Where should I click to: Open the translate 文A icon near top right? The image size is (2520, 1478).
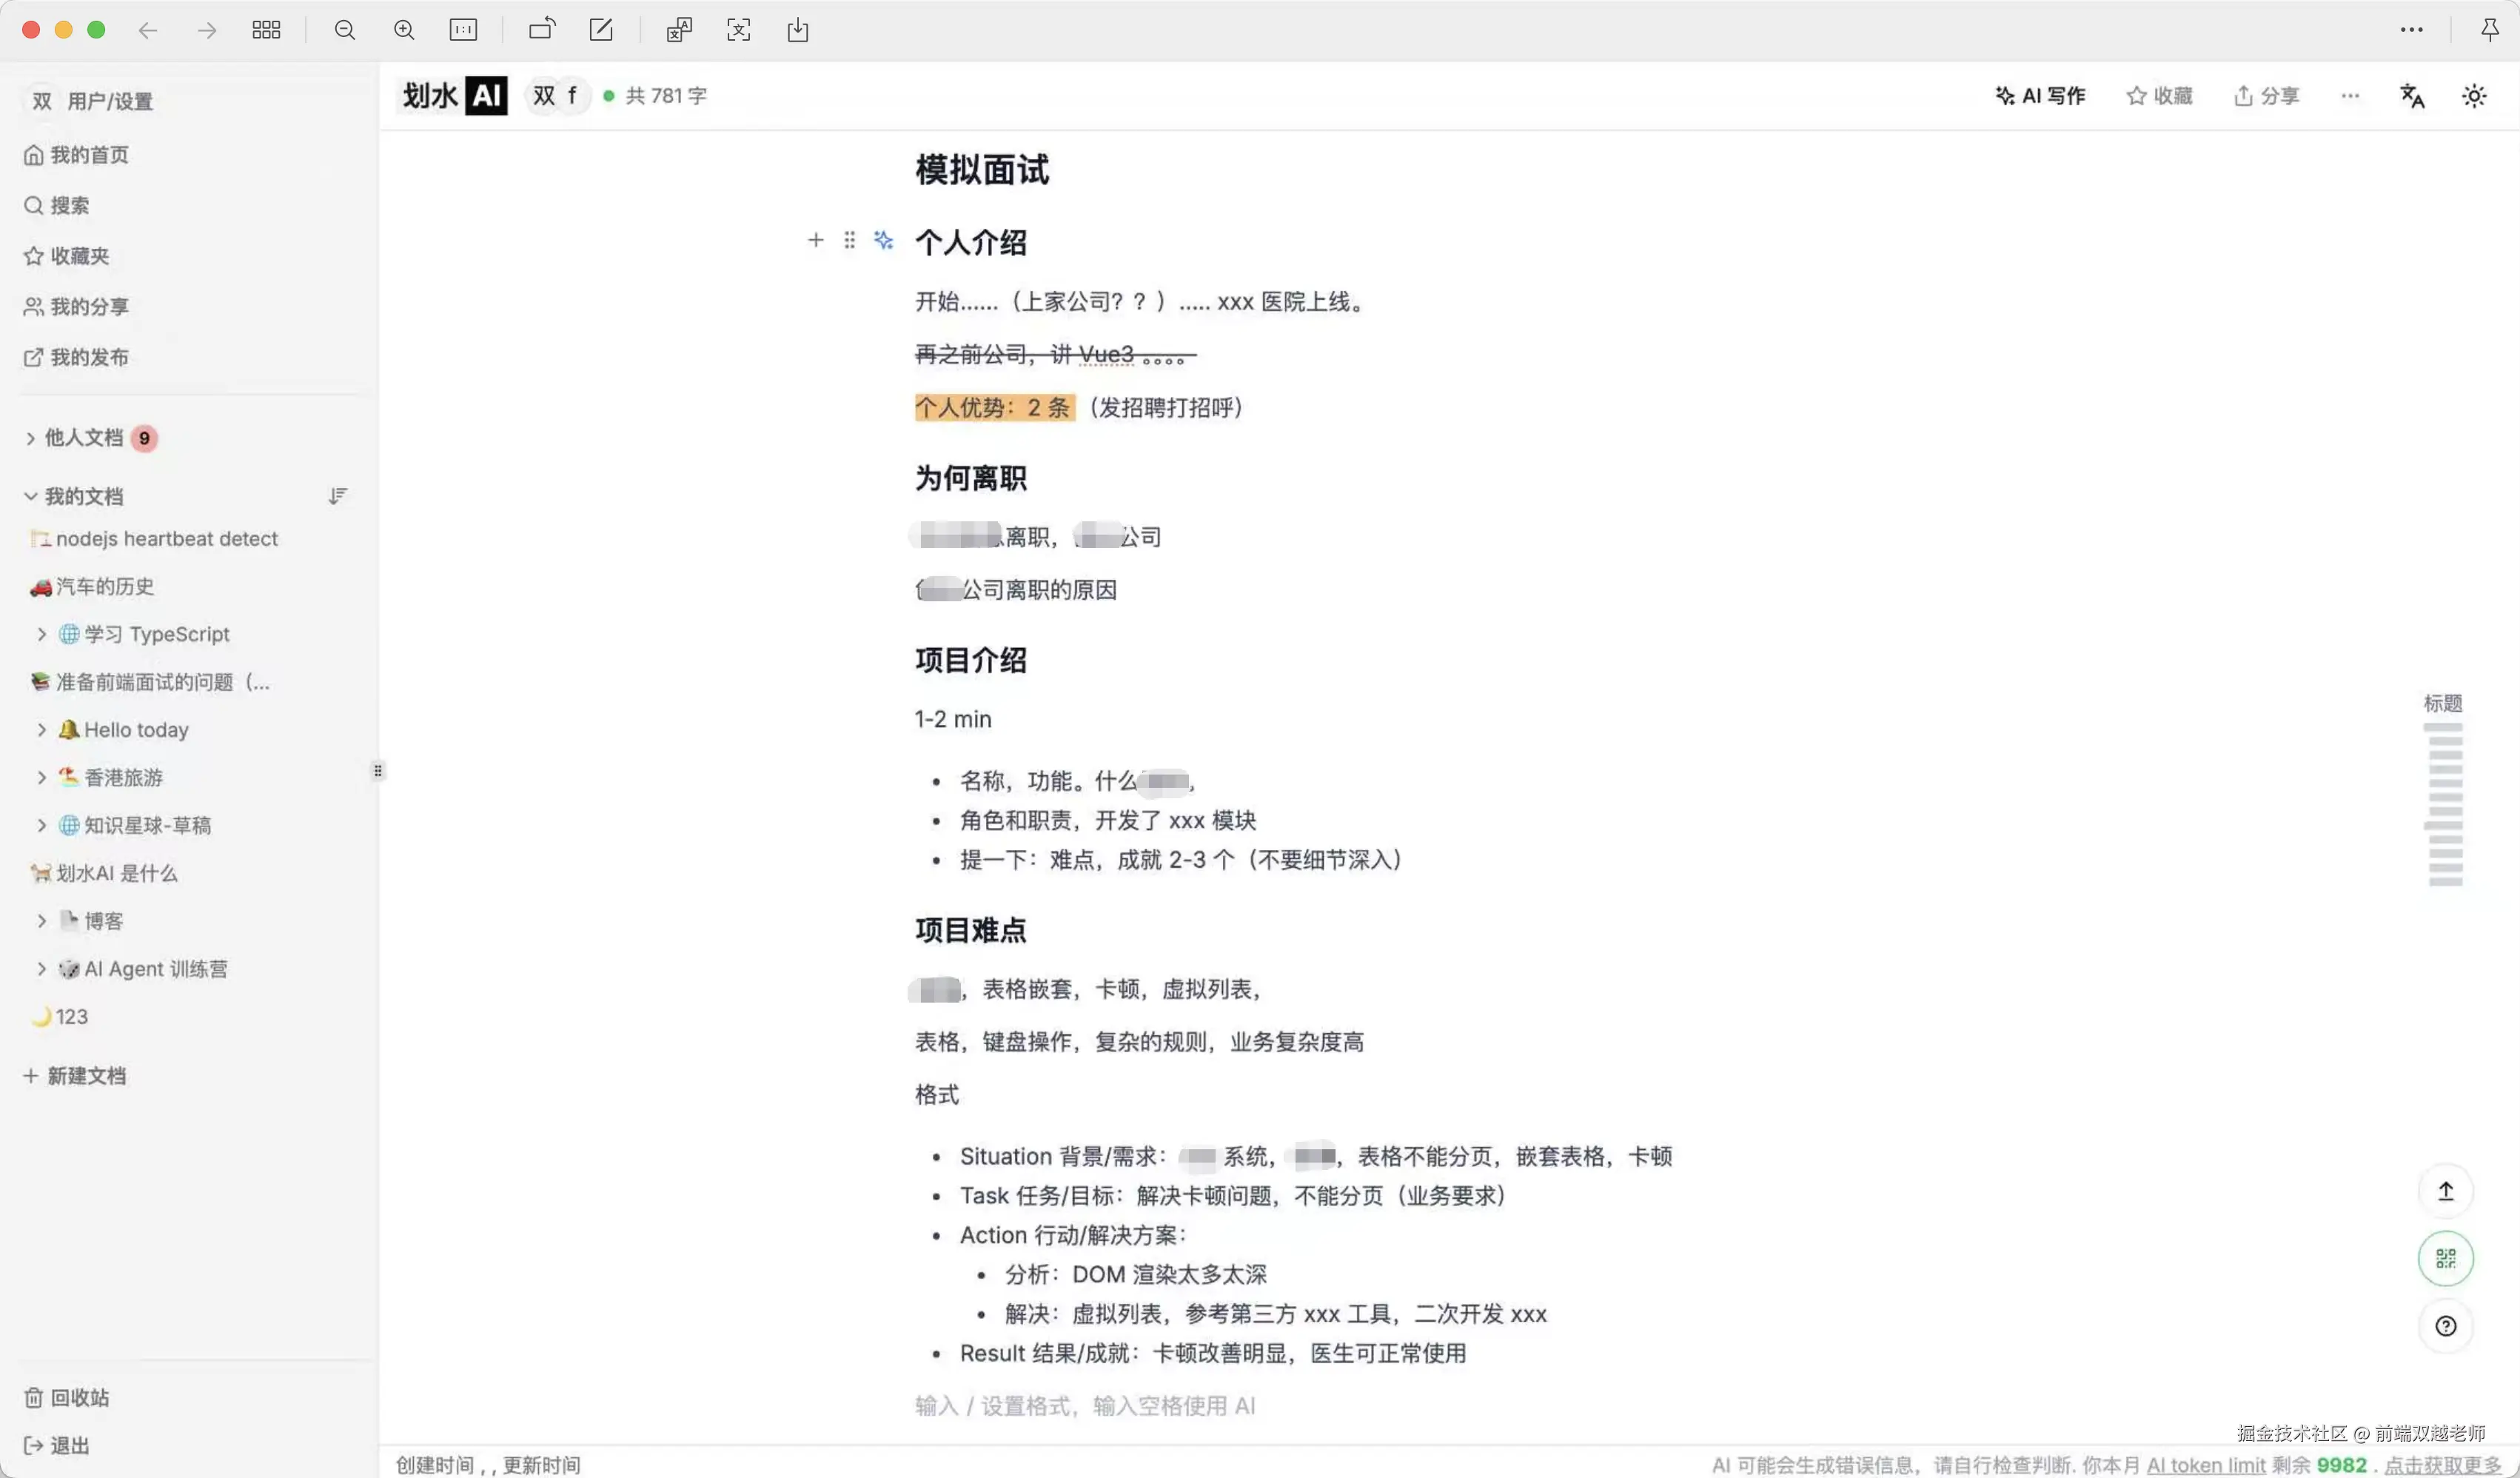(x=2412, y=95)
